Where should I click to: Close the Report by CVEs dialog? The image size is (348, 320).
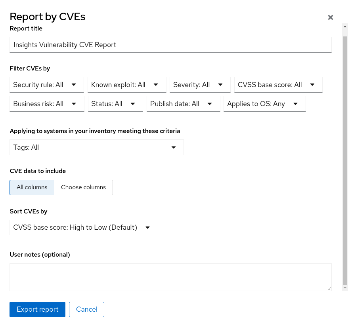pos(330,17)
